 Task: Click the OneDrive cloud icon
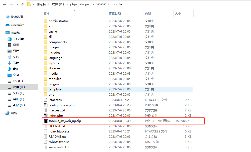click(8, 25)
